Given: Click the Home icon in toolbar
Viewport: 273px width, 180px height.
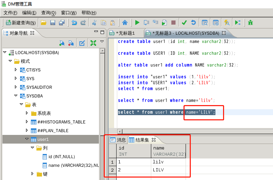Looking at the screenshot, I should tap(125, 23).
